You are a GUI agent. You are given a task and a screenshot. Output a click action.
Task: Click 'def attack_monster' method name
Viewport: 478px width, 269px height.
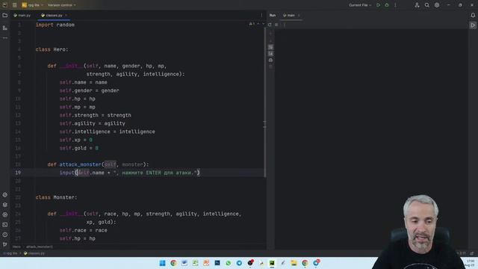(x=80, y=164)
